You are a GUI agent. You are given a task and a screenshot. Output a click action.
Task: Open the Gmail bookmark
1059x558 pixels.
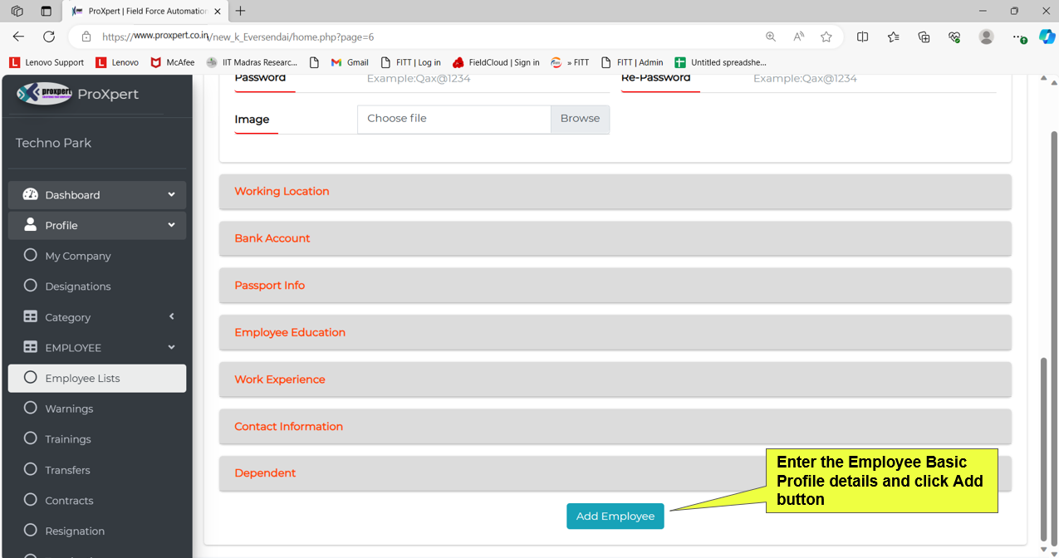tap(350, 62)
